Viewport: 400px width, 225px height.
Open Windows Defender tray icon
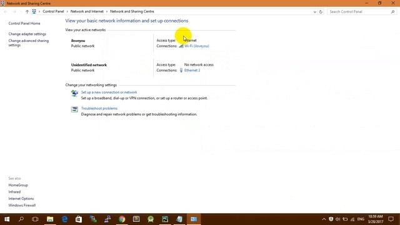tap(331, 219)
